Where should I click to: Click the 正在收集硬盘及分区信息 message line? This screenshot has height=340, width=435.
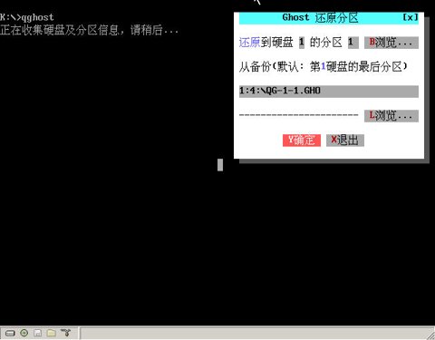point(89,30)
